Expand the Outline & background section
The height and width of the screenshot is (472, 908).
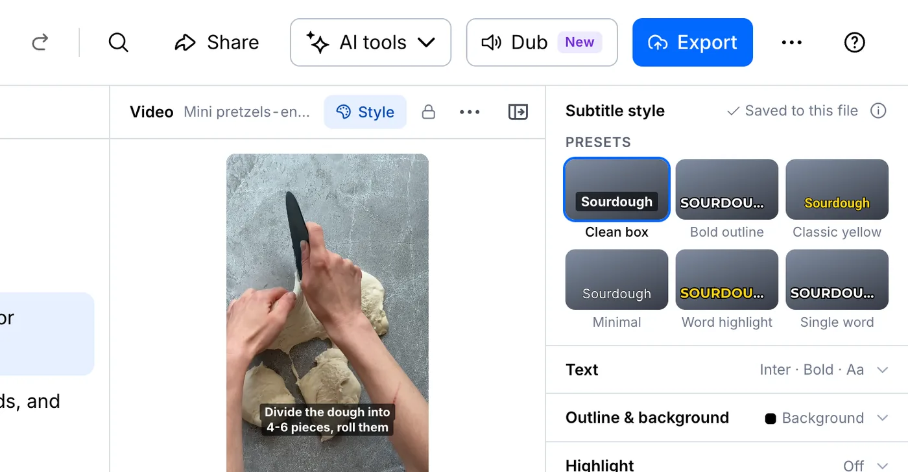click(x=727, y=418)
